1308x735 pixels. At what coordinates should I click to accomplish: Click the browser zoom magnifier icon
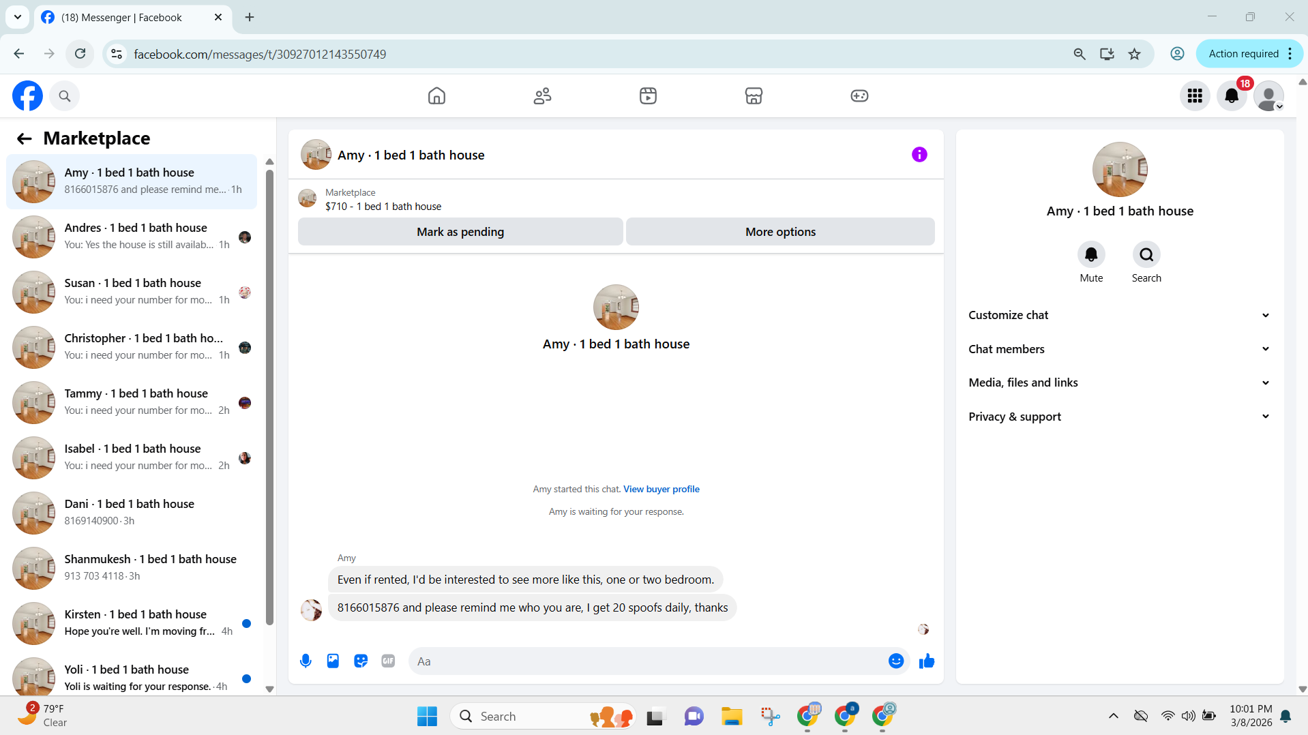point(1079,54)
